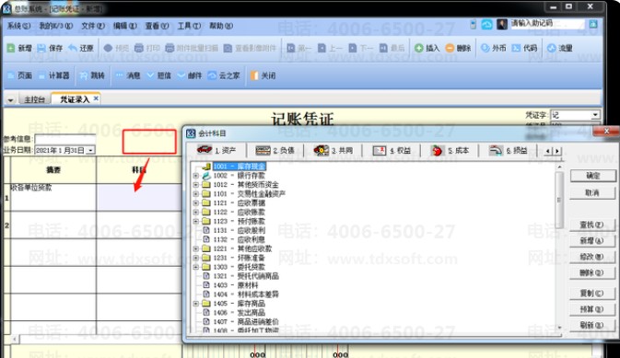
Task: Click the account tree vertical scrollbar thumb
Action: (x=559, y=200)
